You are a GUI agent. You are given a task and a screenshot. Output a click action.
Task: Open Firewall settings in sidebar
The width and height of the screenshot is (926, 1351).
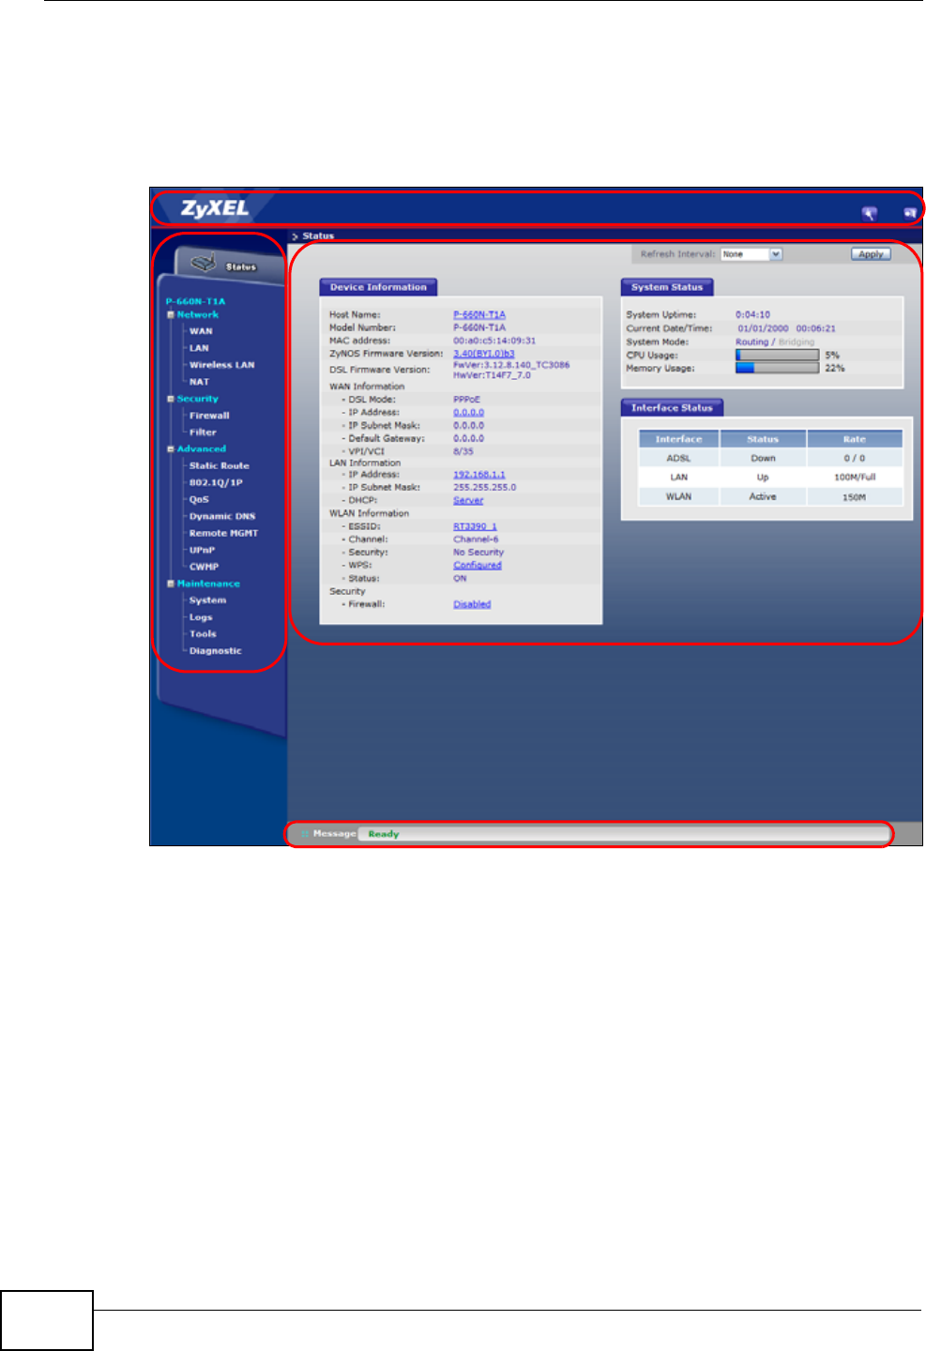click(x=209, y=416)
